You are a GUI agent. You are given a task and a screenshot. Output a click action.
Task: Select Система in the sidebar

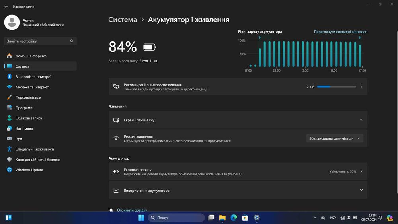(x=40, y=66)
